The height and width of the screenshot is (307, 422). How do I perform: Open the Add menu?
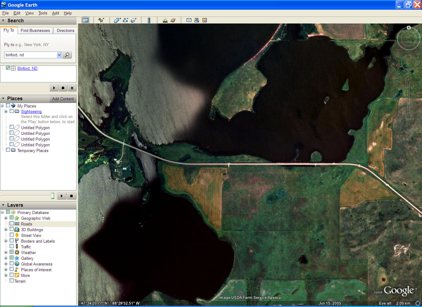(55, 13)
